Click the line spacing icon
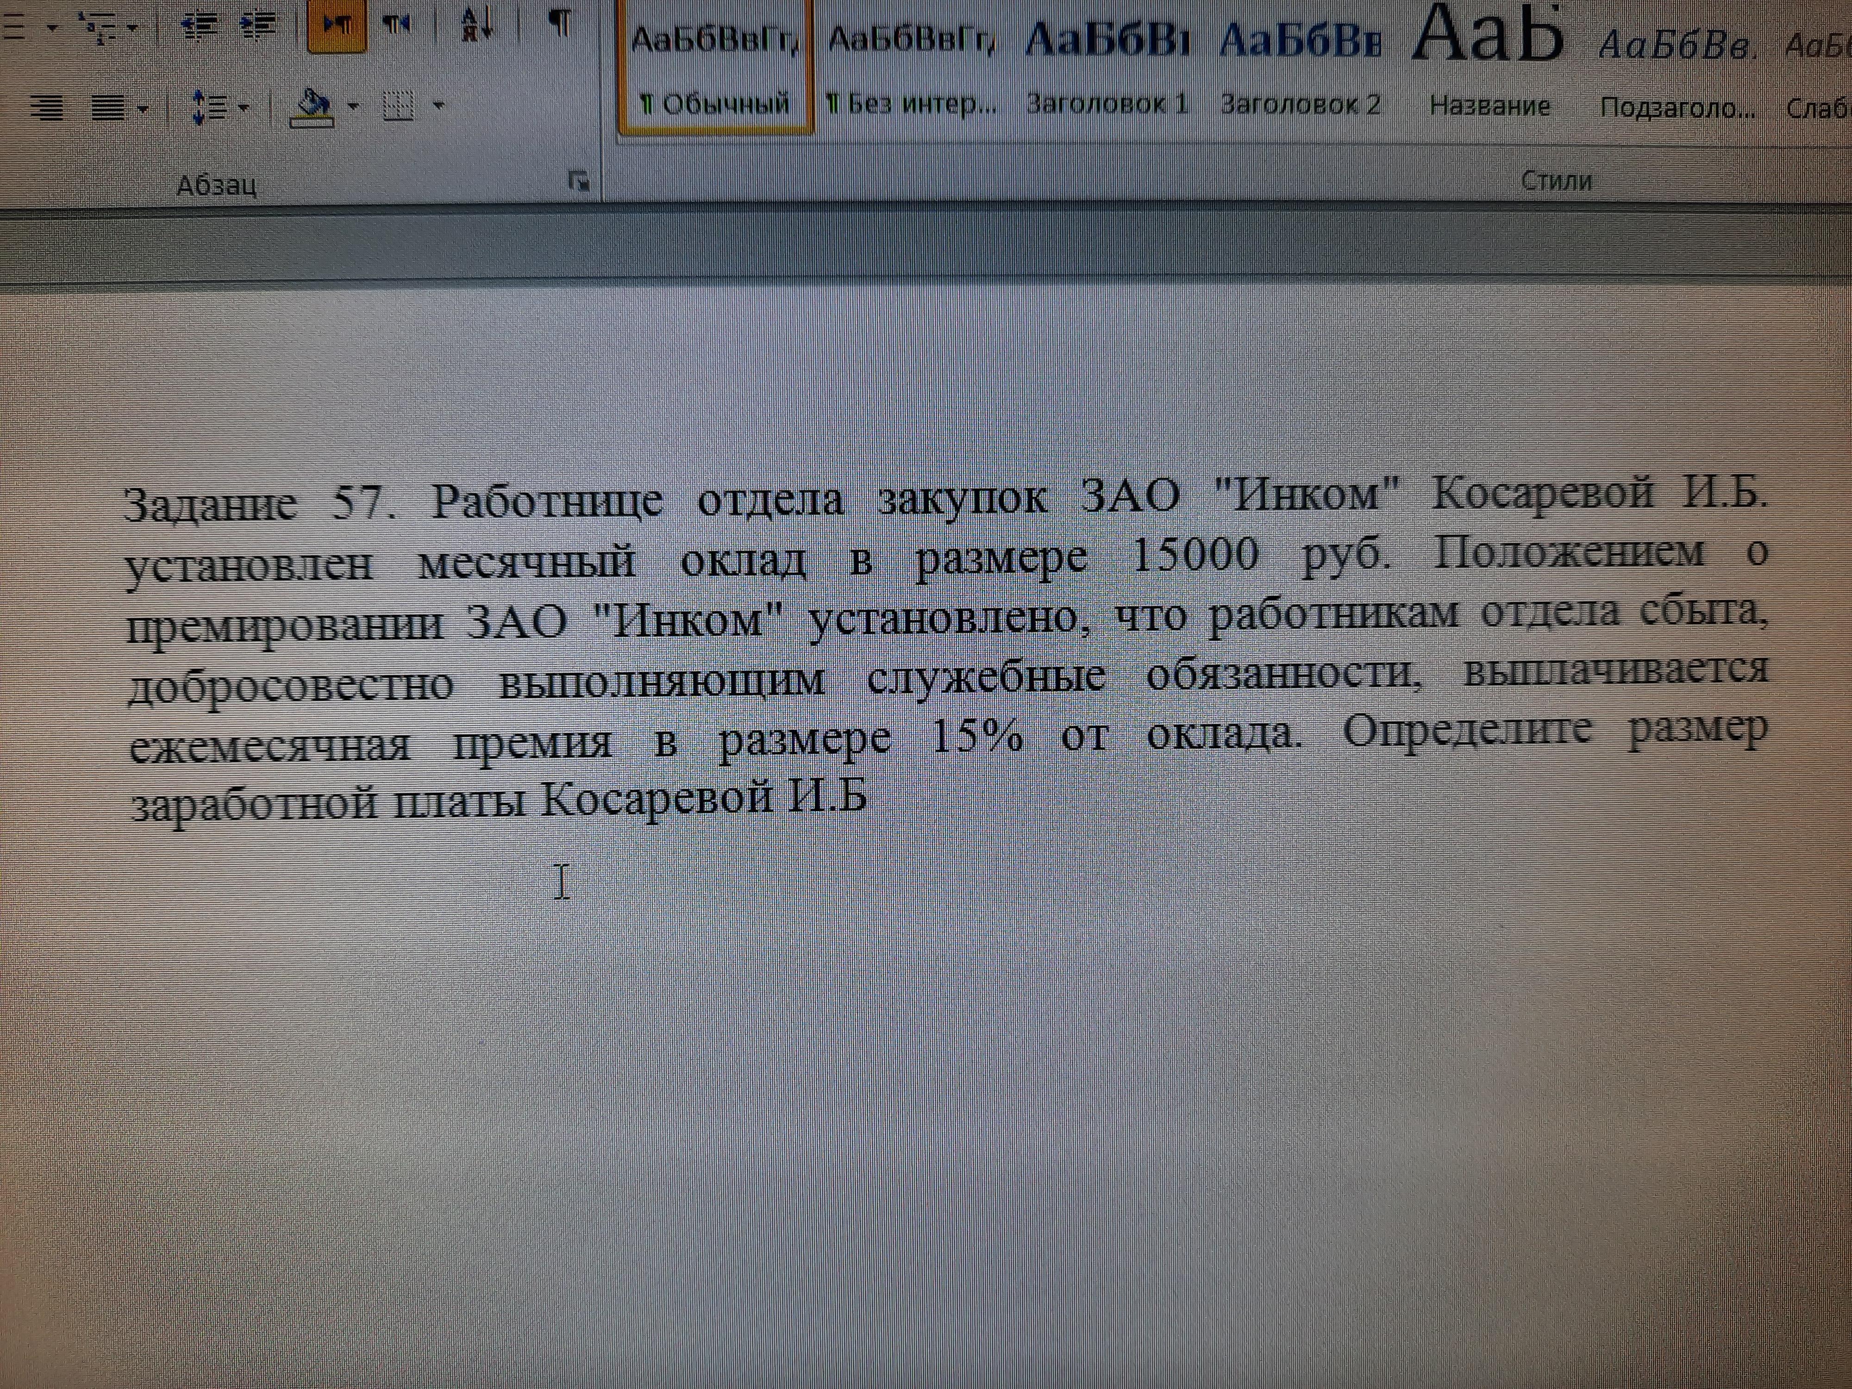This screenshot has height=1389, width=1852. click(x=209, y=107)
